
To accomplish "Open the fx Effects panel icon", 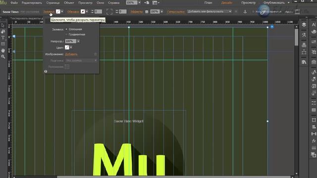I will coord(314,141).
